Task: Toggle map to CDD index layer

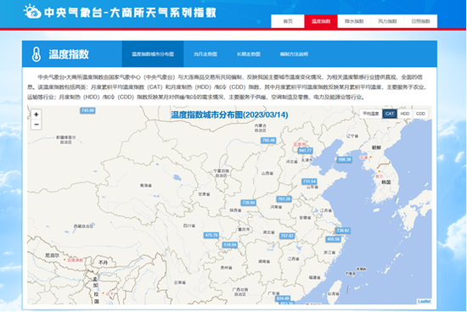Action: [x=420, y=114]
